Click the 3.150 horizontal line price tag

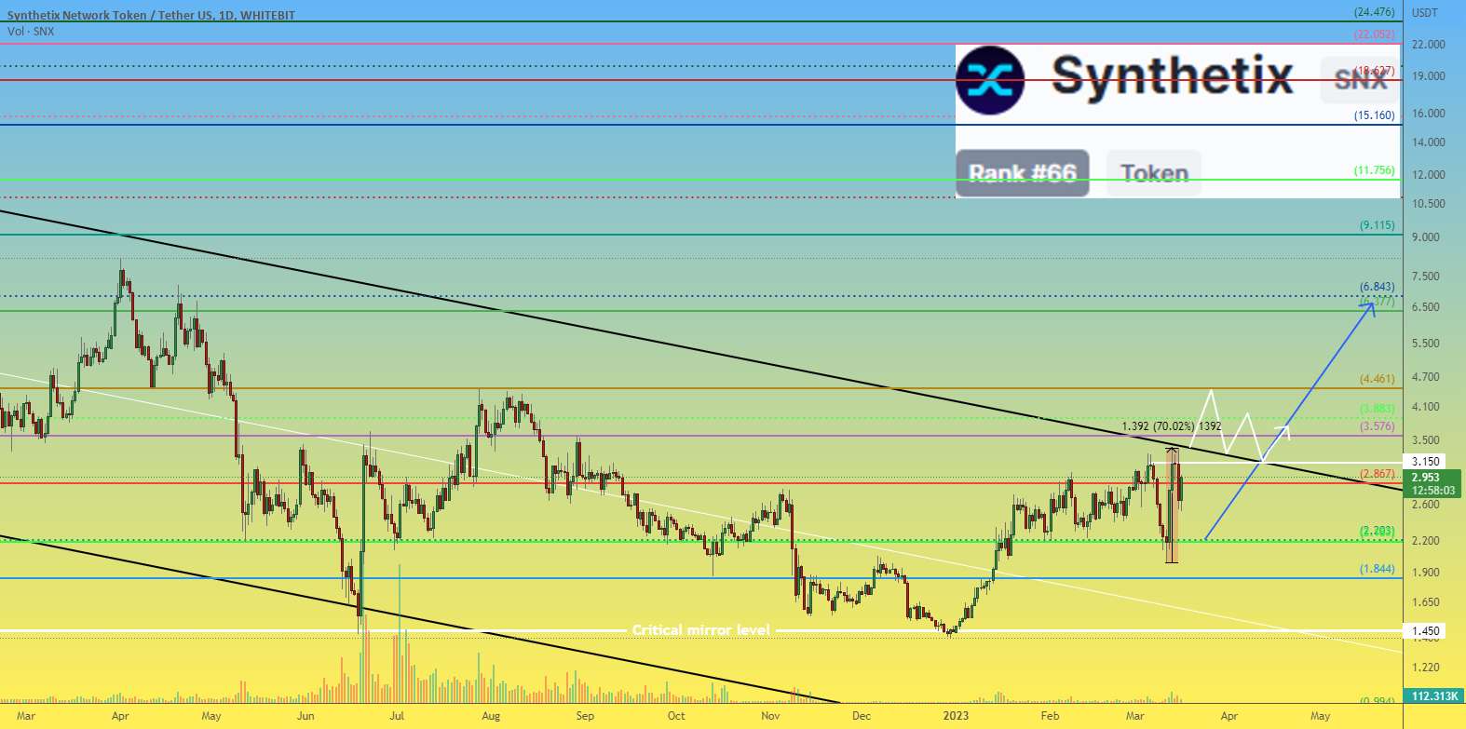1426,462
